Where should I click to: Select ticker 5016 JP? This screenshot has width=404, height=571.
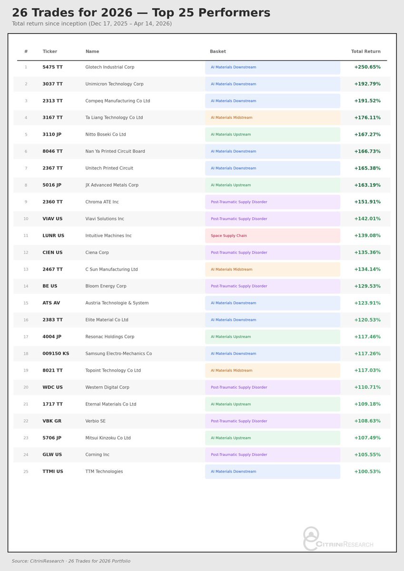[52, 185]
